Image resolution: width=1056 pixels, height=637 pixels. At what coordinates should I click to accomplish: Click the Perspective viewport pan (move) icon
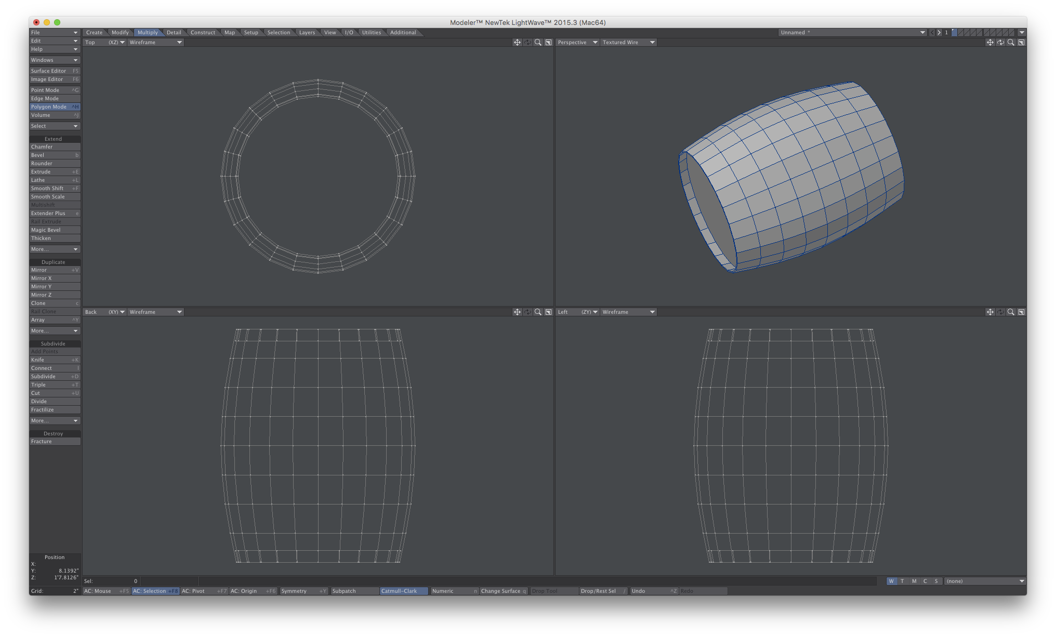[990, 43]
